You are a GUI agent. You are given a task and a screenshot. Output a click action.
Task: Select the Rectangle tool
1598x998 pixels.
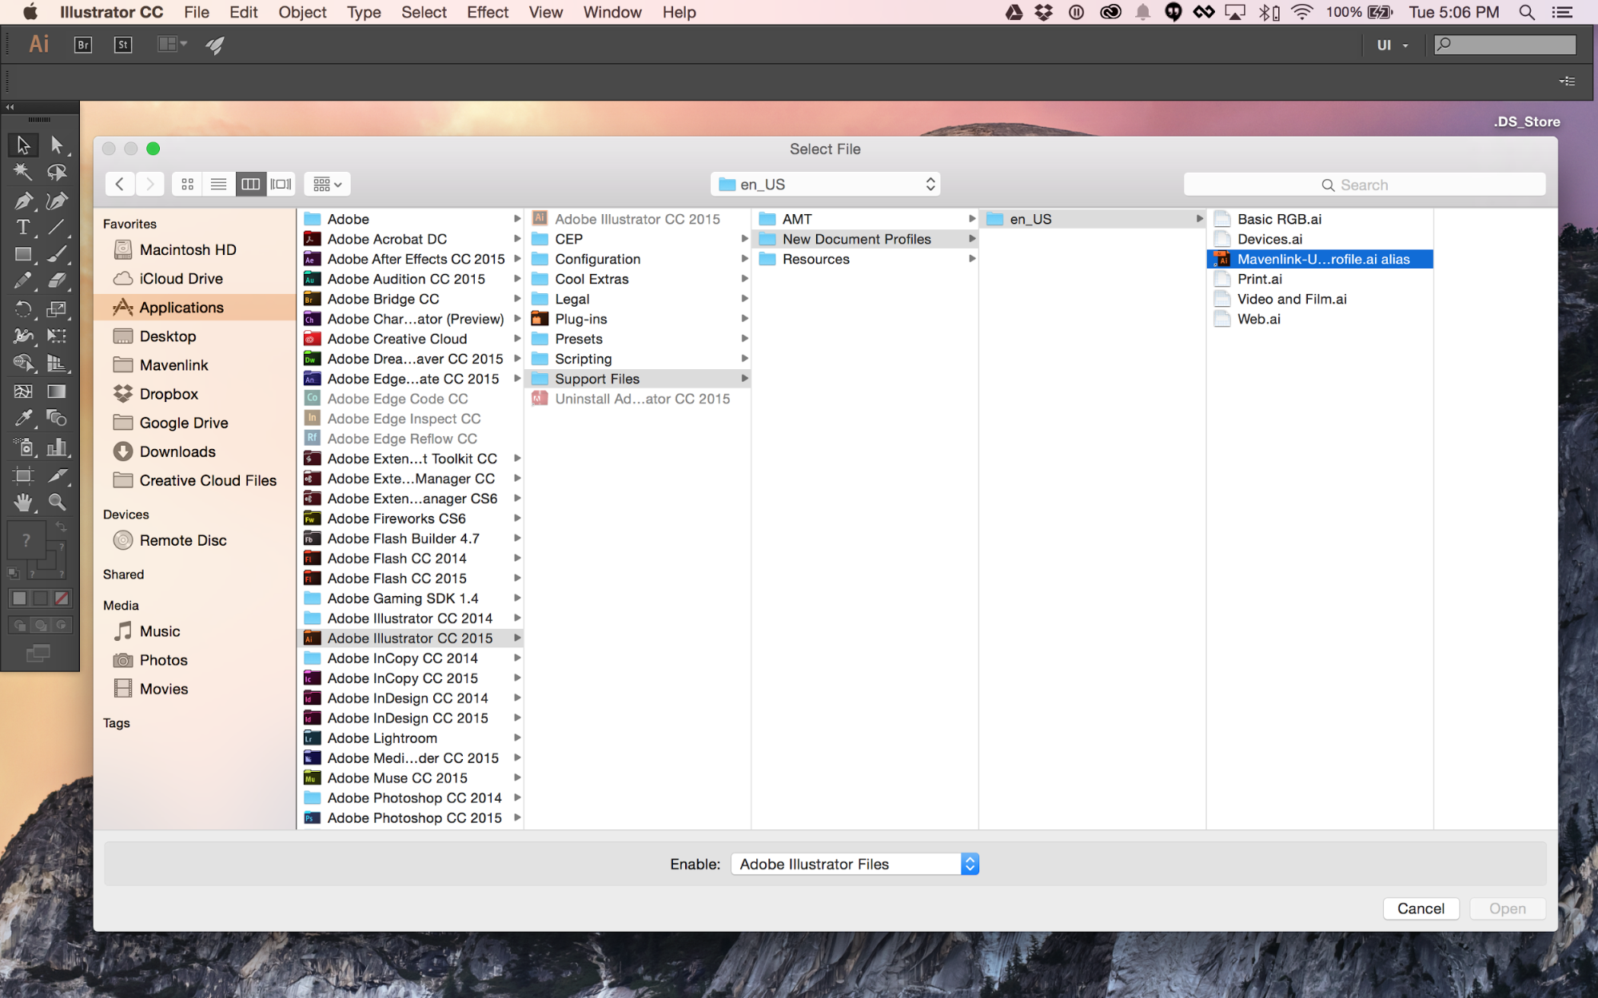tap(22, 254)
